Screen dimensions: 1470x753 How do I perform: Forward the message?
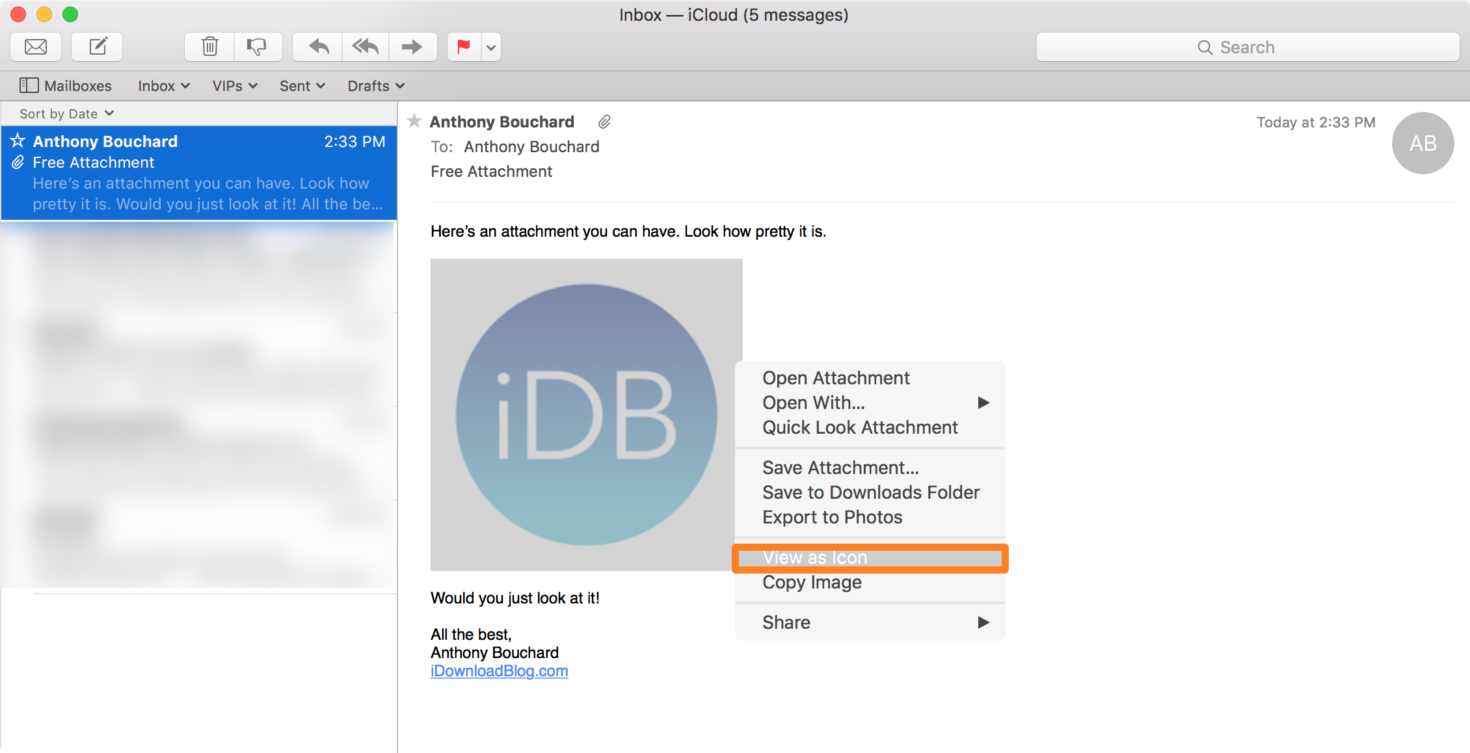click(x=412, y=47)
